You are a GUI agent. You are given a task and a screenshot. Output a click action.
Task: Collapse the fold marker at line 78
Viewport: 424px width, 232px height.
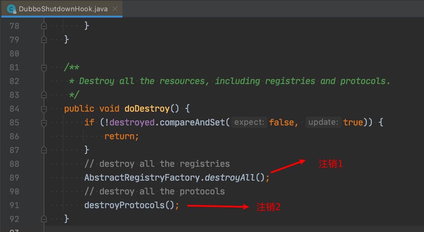[44, 26]
